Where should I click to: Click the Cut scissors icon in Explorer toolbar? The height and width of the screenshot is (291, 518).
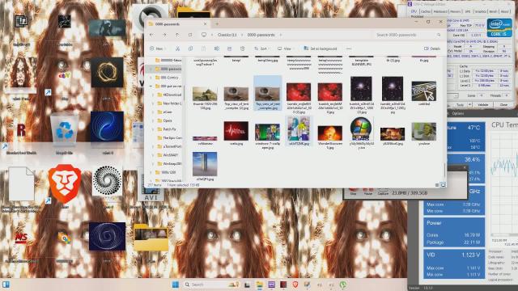click(x=177, y=48)
